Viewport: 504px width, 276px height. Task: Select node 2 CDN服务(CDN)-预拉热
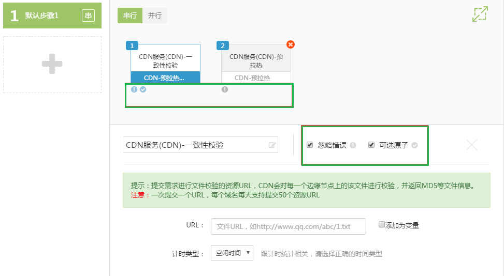(x=256, y=64)
